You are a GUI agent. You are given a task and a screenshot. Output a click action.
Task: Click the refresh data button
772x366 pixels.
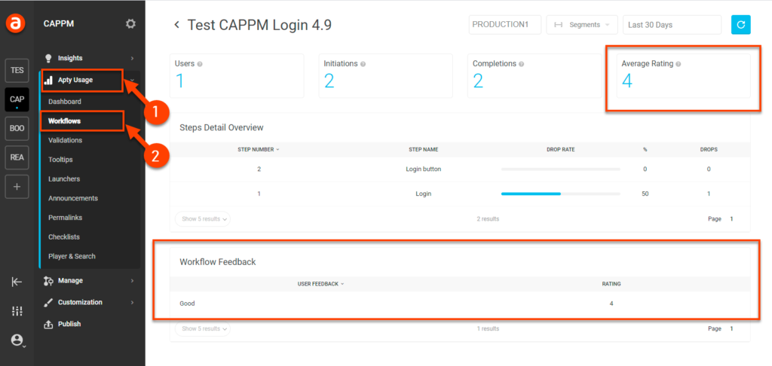pyautogui.click(x=741, y=25)
